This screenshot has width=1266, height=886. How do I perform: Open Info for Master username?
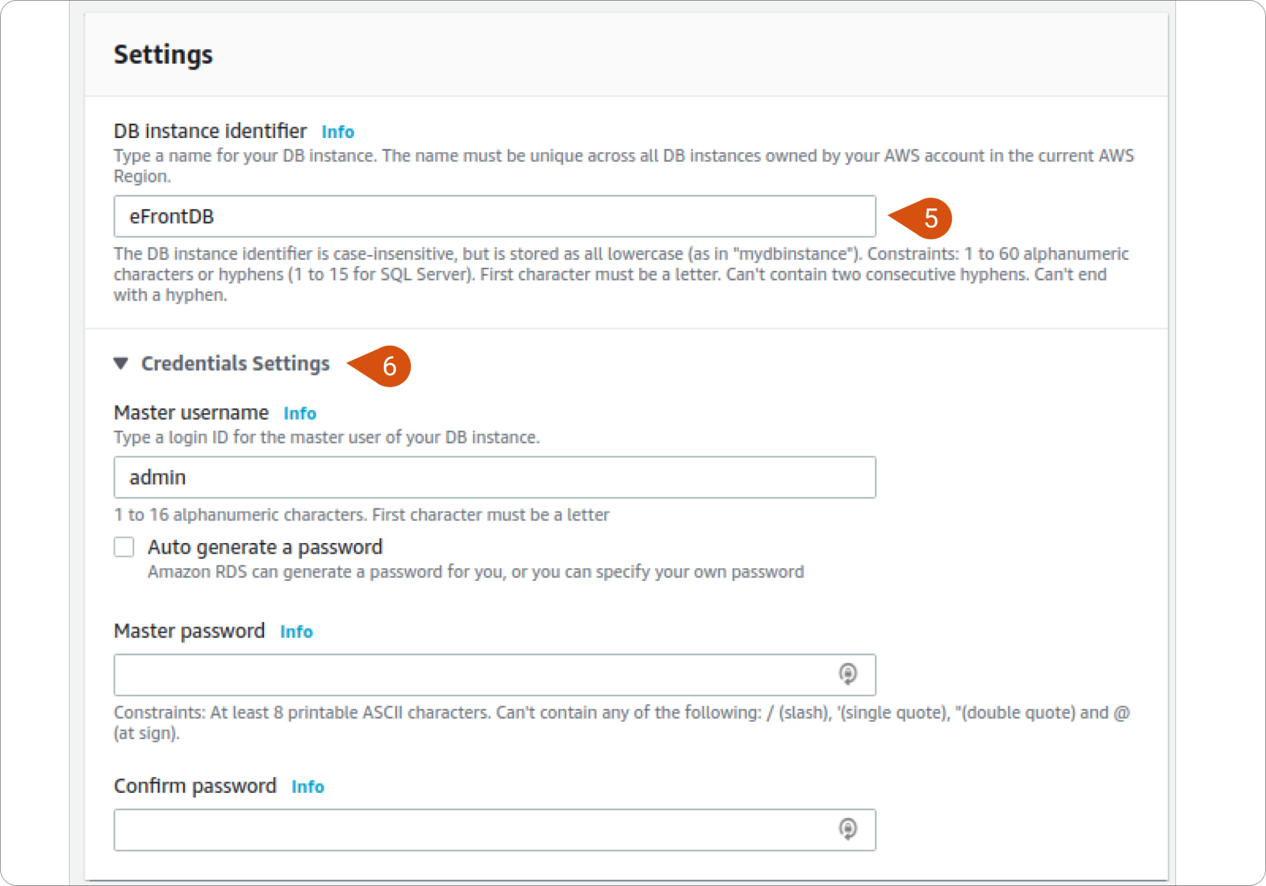(300, 413)
